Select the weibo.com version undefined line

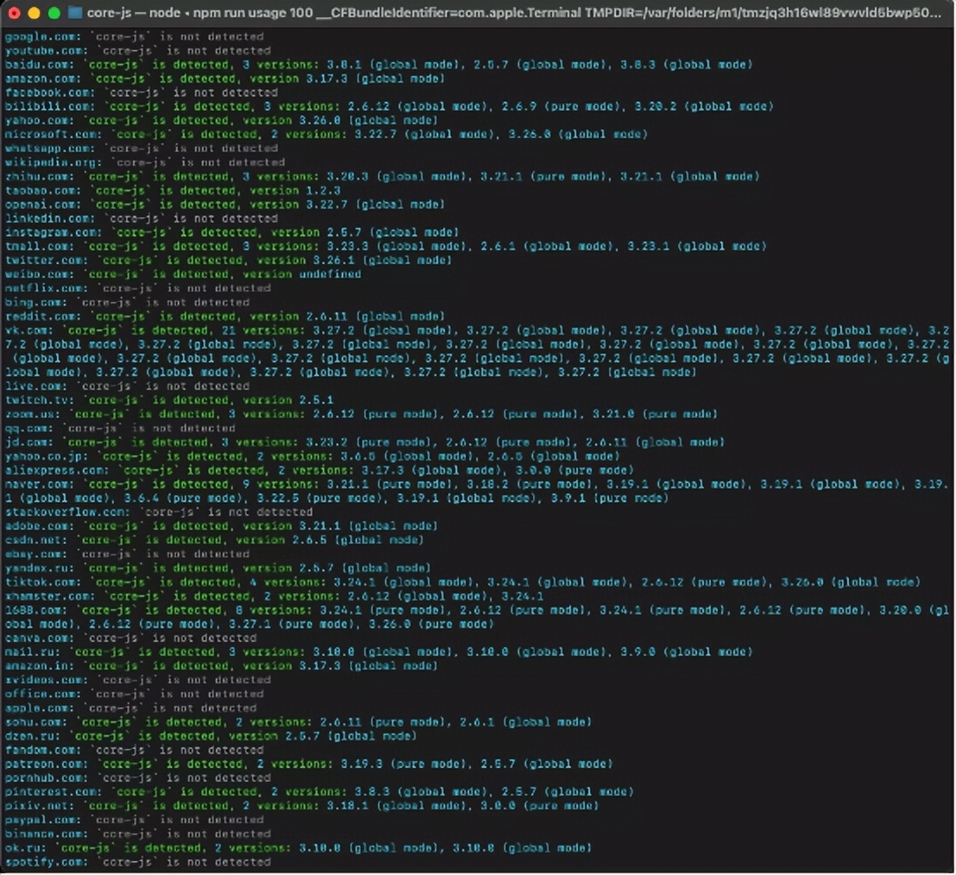click(173, 274)
